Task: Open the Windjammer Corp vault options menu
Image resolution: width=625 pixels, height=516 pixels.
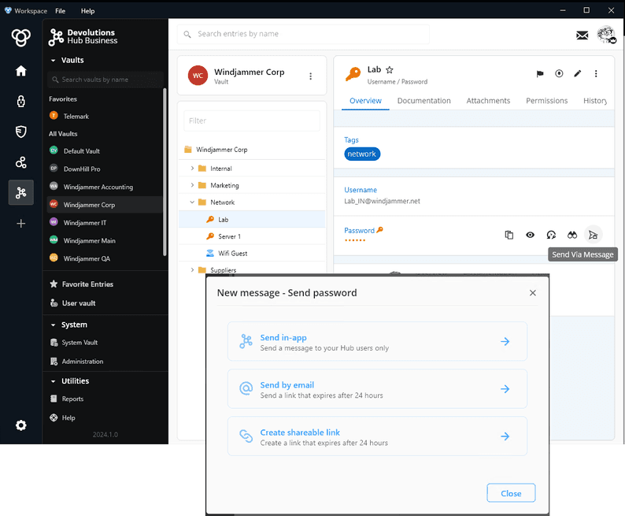Action: [310, 76]
